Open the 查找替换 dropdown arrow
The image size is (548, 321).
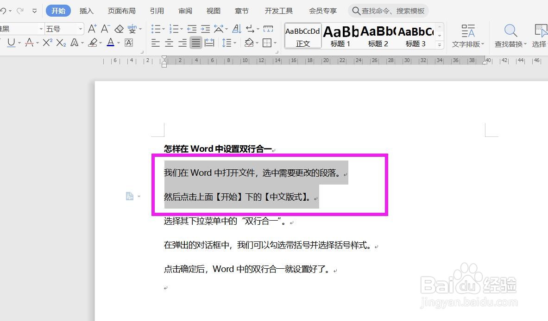(x=525, y=44)
